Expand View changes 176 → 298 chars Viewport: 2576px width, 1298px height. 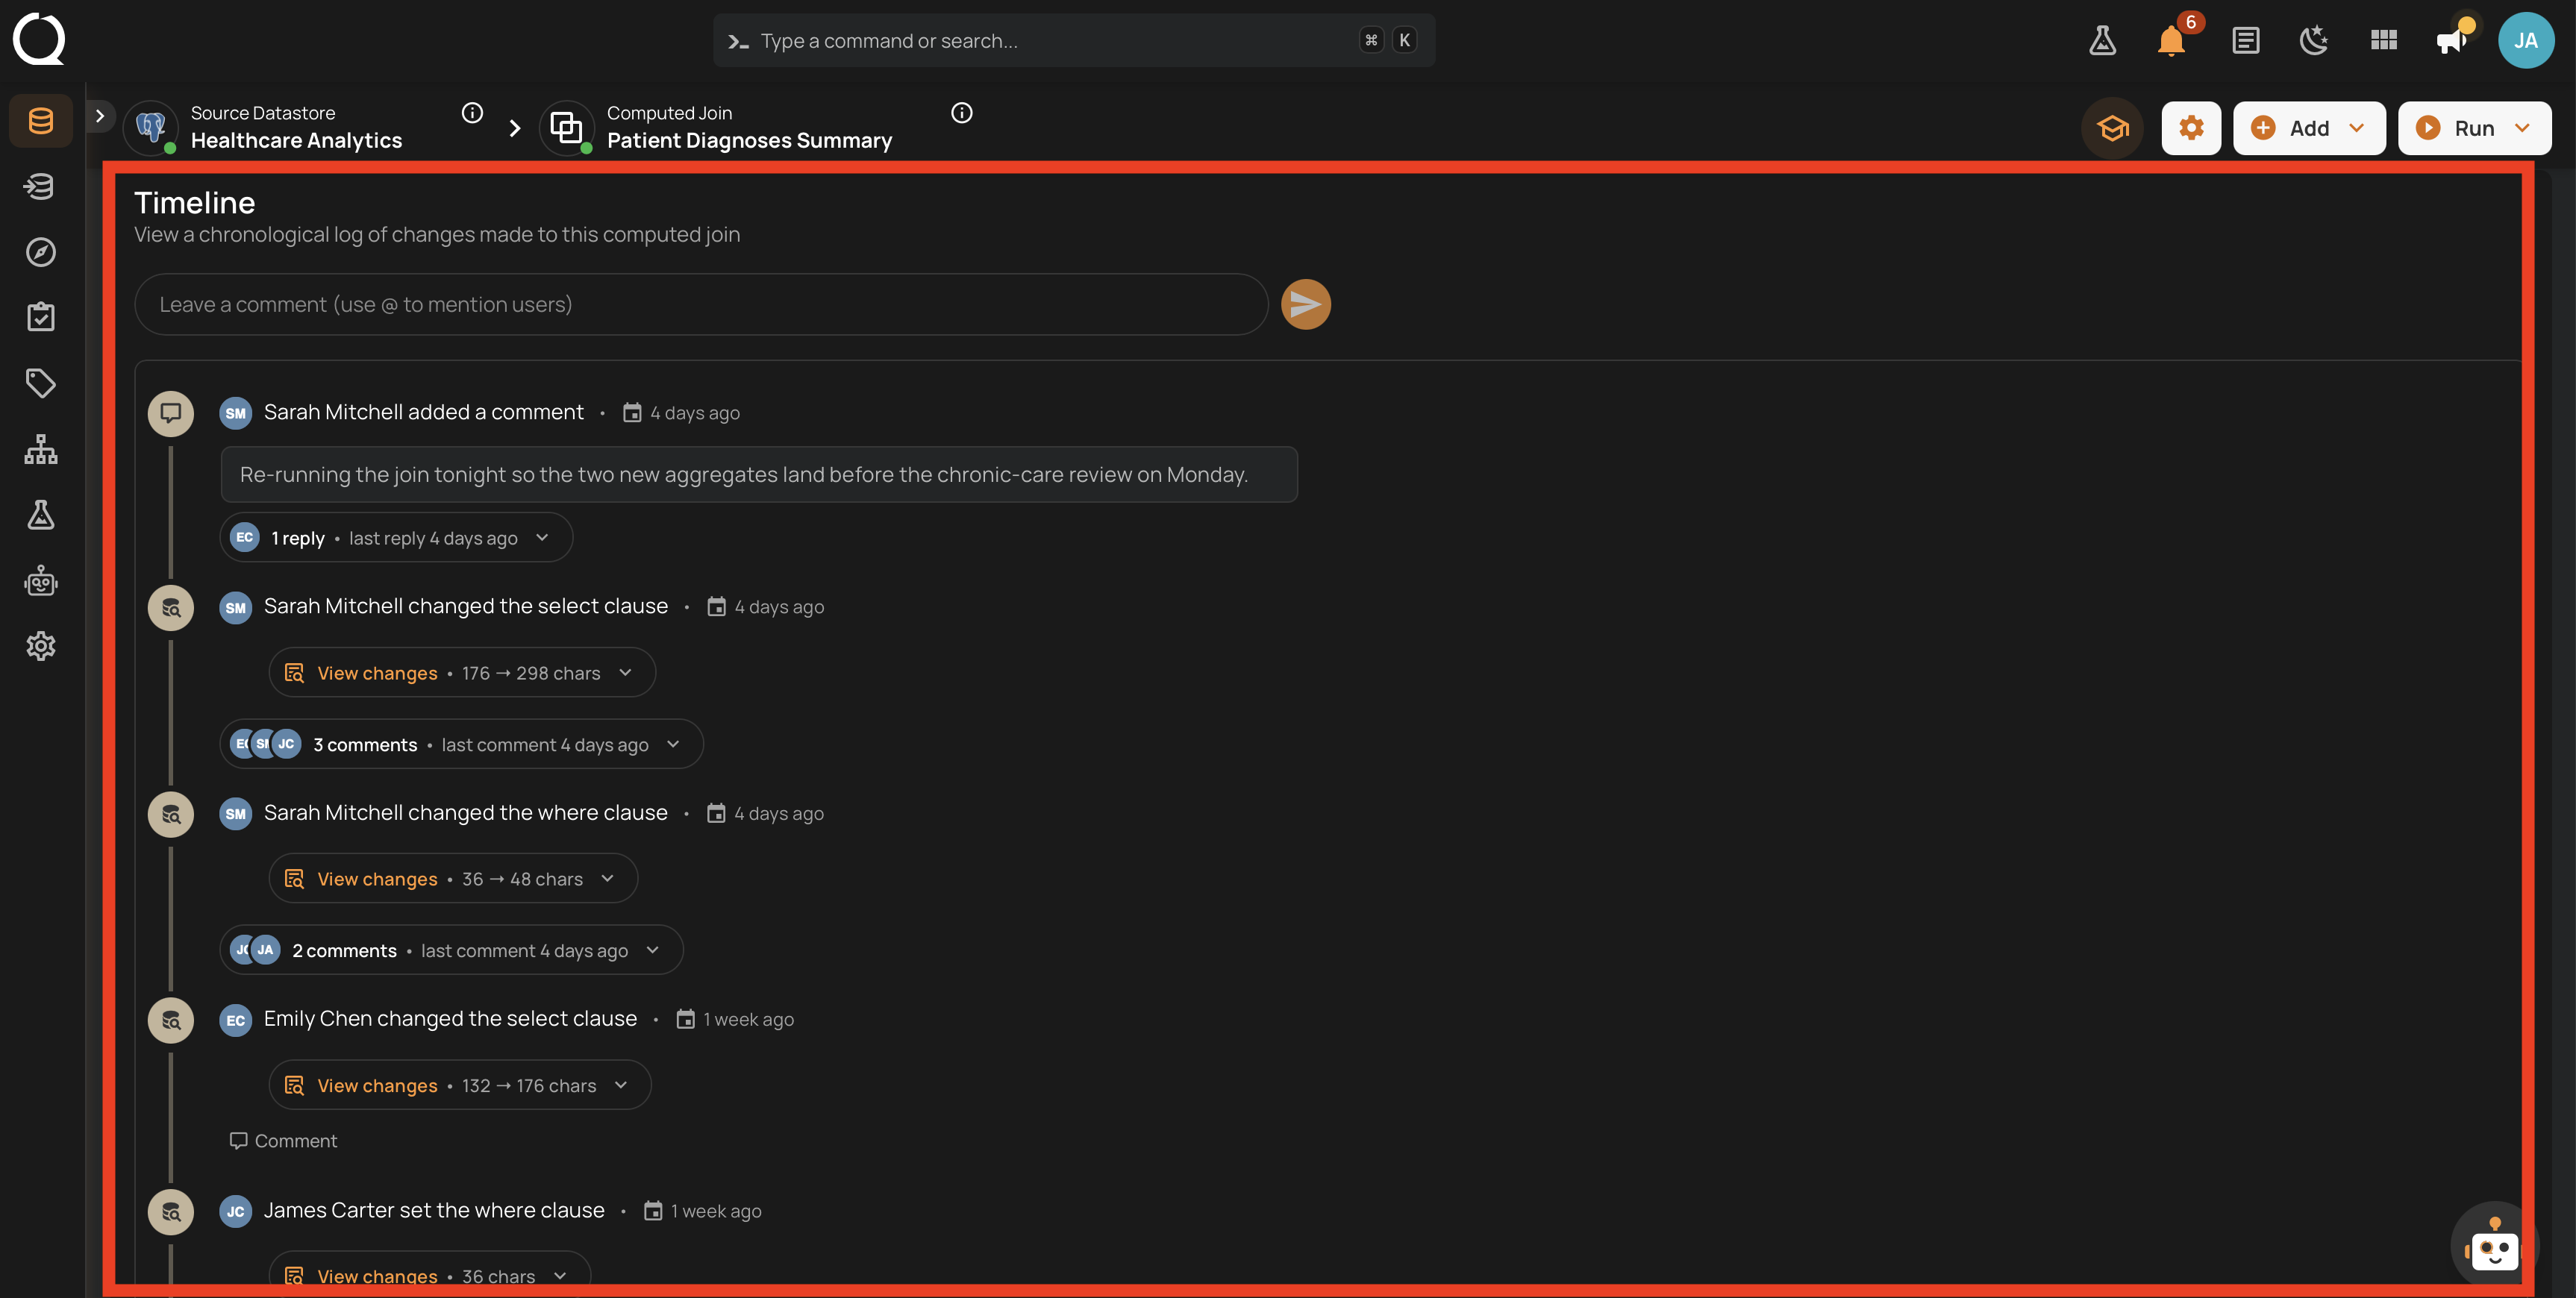point(462,673)
